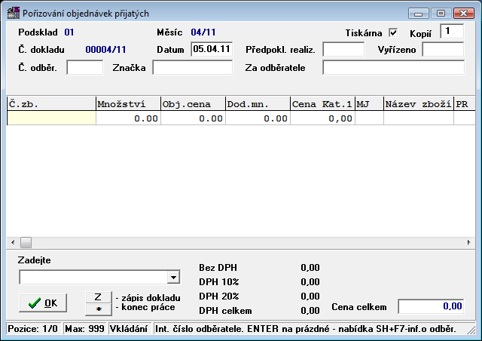482x341 pixels.
Task: Maximize the Pořizování objednávek window
Action: [x=441, y=13]
